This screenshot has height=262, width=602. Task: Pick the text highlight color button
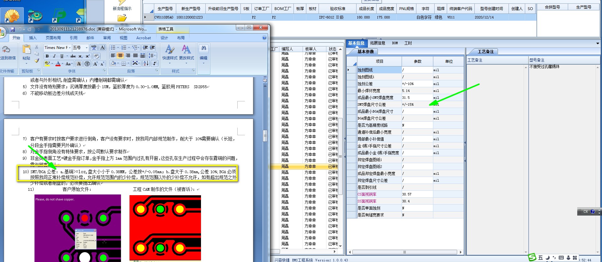click(x=47, y=64)
